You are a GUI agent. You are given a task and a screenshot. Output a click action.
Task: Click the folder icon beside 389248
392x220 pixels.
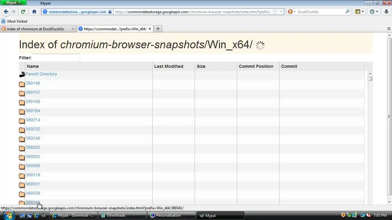[x=22, y=139]
